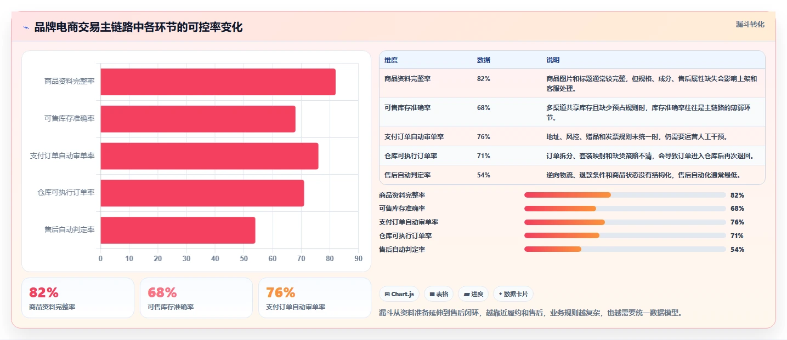The height and width of the screenshot is (340, 787).
Task: Click the description starting 商品图片和标题通常较完整
Action: tap(652, 83)
